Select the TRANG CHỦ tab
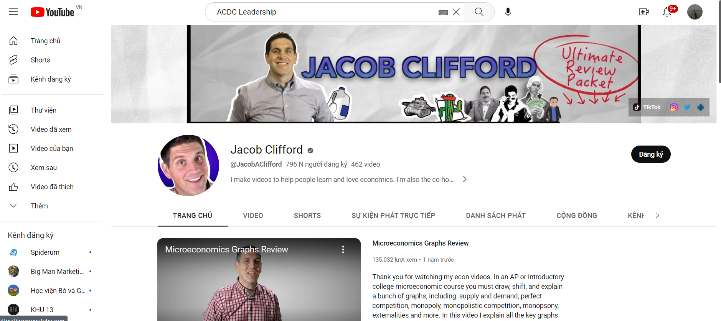Viewport: 721px width, 321px height. (x=193, y=215)
